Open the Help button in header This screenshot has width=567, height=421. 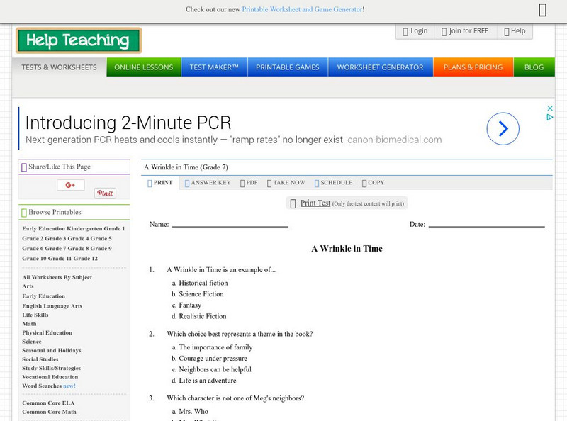pos(515,31)
